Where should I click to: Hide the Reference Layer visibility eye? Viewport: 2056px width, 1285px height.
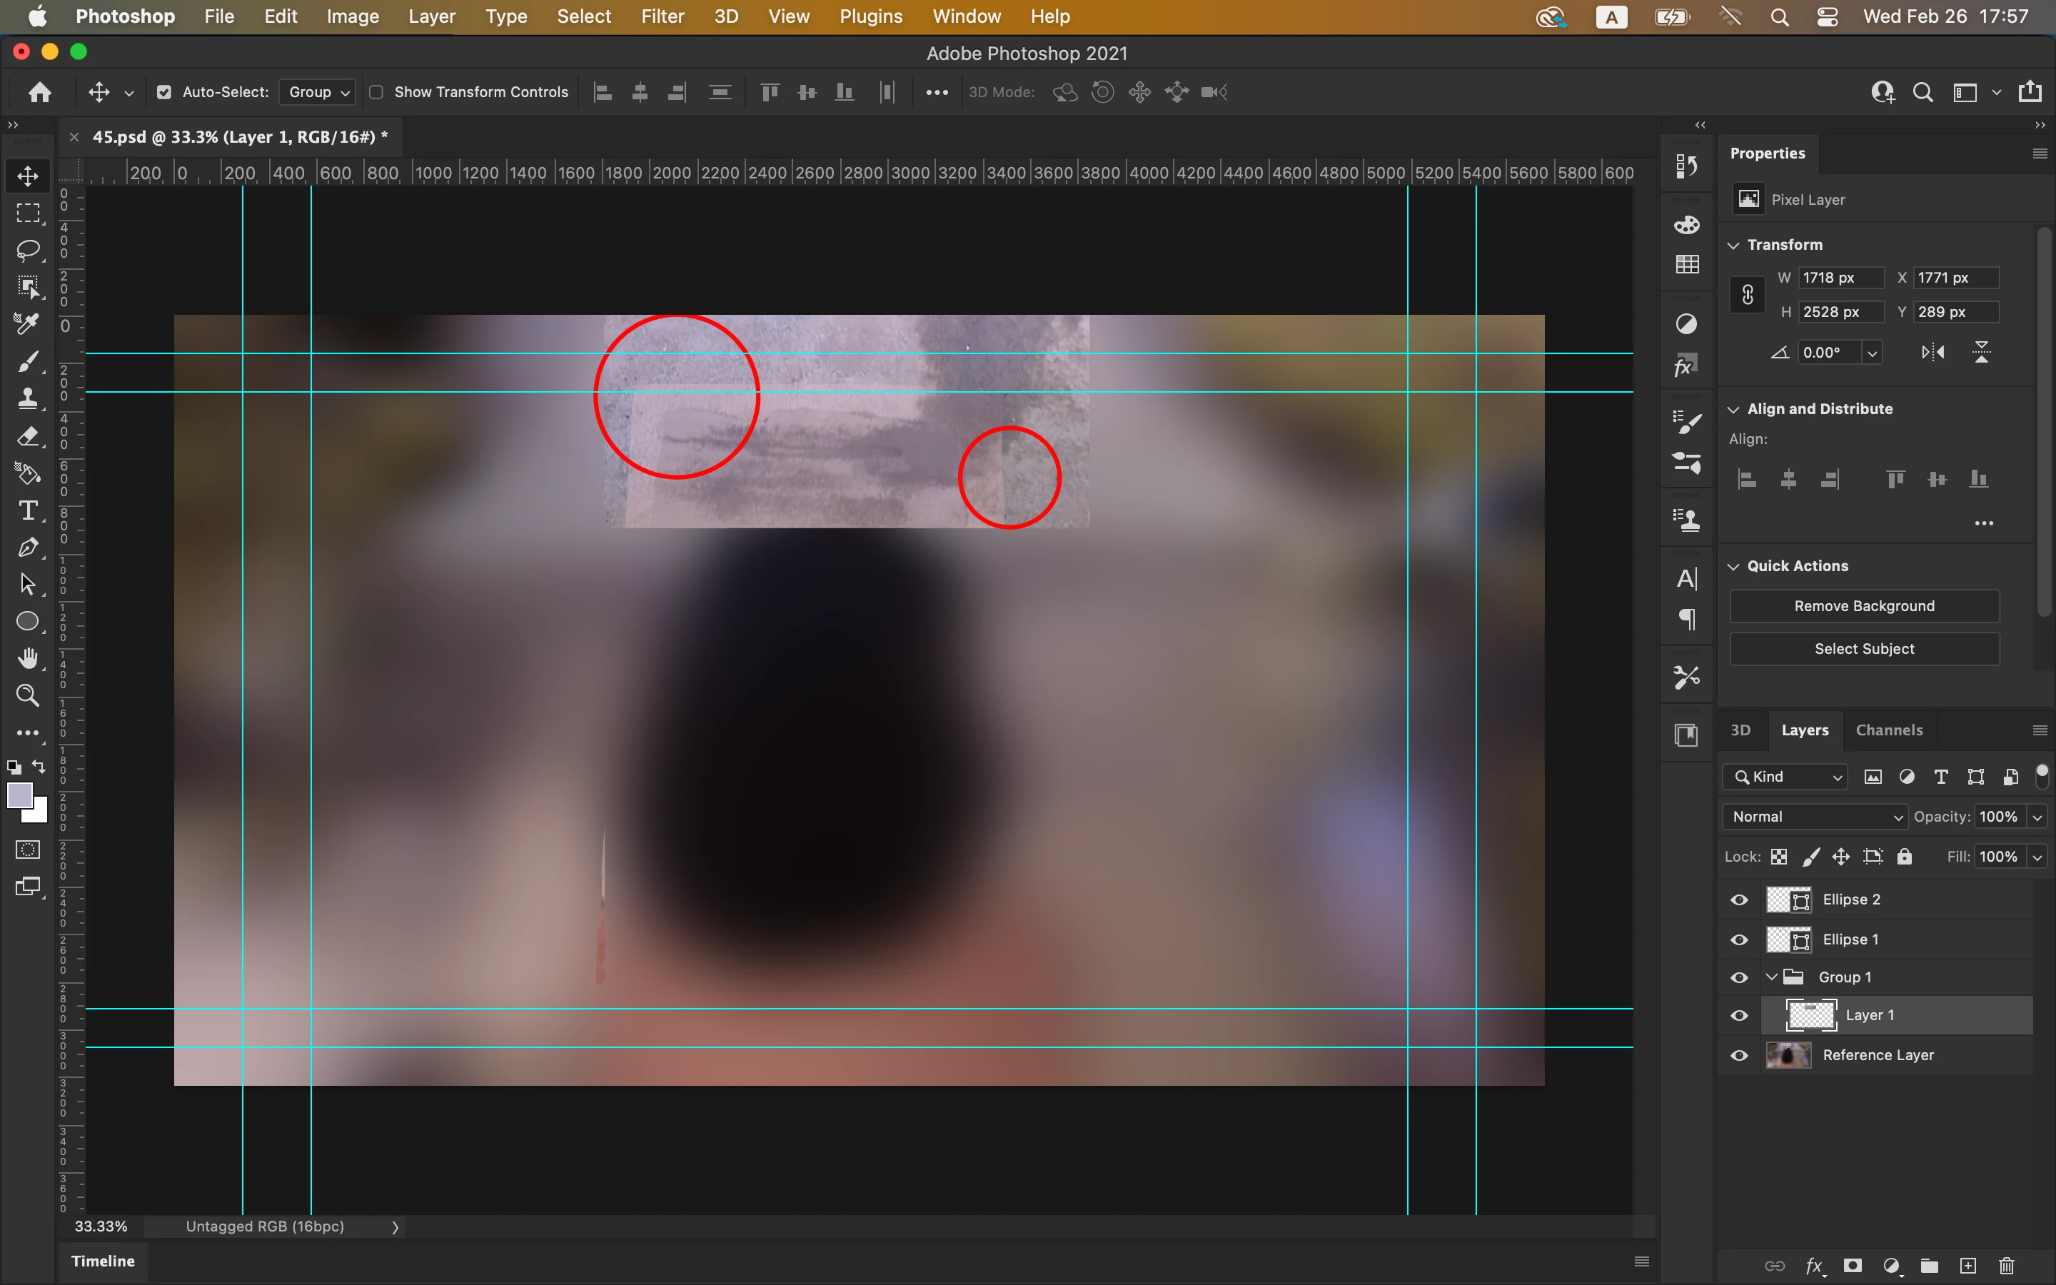(1739, 1056)
